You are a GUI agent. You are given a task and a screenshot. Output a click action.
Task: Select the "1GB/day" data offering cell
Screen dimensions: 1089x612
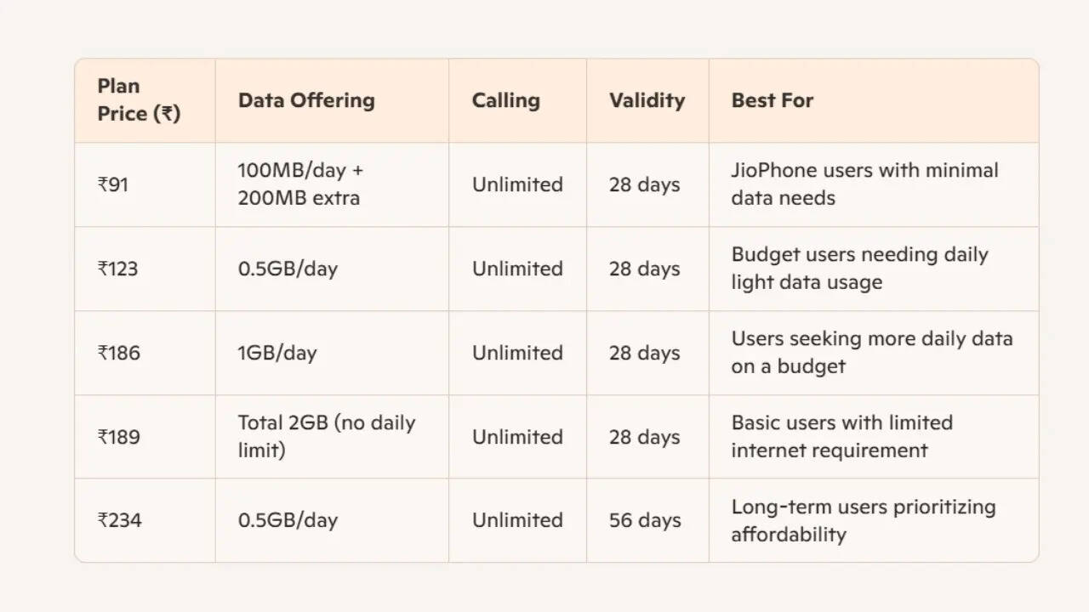[x=277, y=353]
